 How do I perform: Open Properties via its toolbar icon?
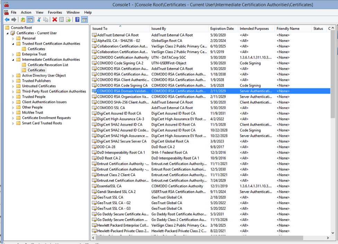[62, 19]
